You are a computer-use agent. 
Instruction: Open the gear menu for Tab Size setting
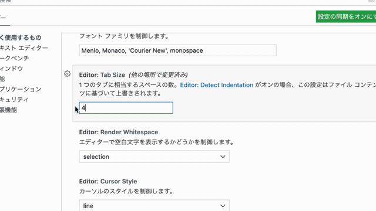point(67,74)
